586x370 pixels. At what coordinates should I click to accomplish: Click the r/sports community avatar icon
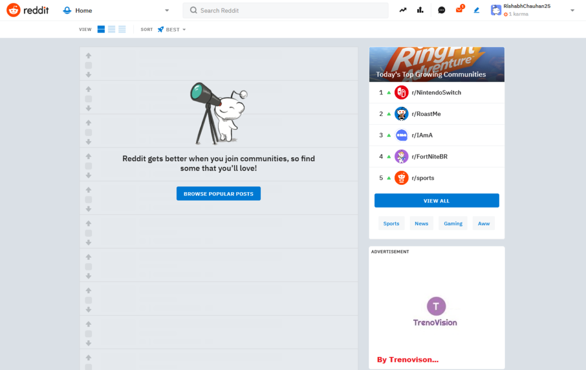(401, 178)
